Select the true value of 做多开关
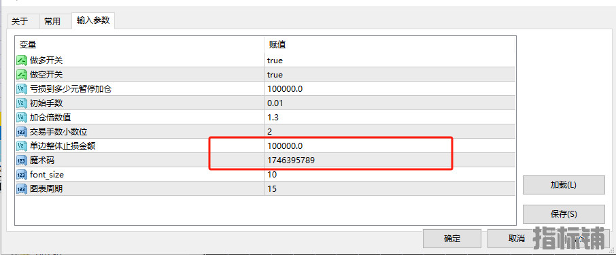 pos(275,61)
